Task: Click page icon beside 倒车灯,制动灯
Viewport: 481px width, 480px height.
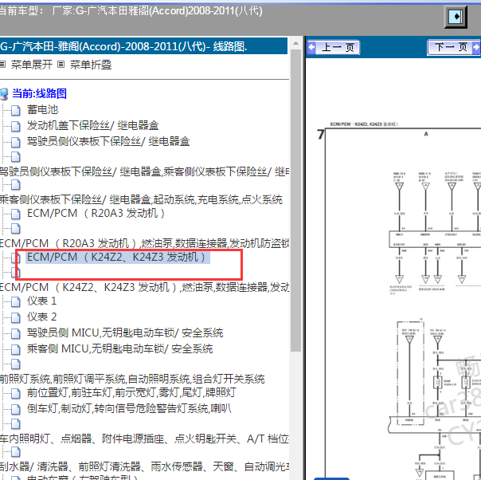Action: pyautogui.click(x=16, y=409)
